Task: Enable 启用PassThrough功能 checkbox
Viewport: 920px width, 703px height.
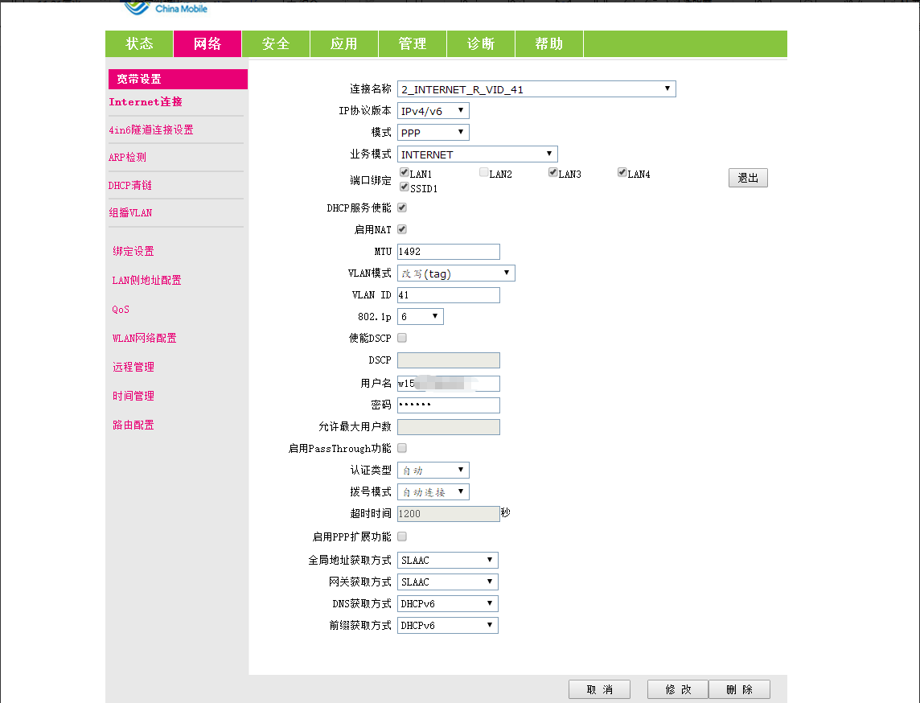Action: click(x=402, y=448)
